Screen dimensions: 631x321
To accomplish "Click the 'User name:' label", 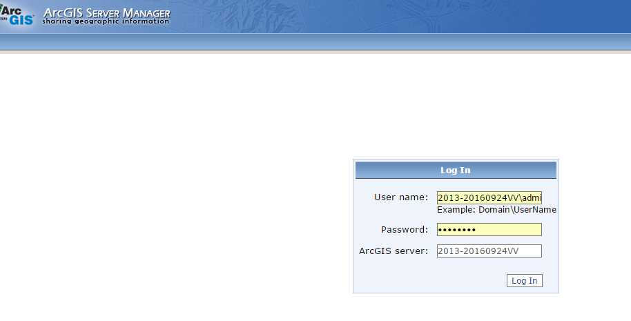I will tap(401, 197).
